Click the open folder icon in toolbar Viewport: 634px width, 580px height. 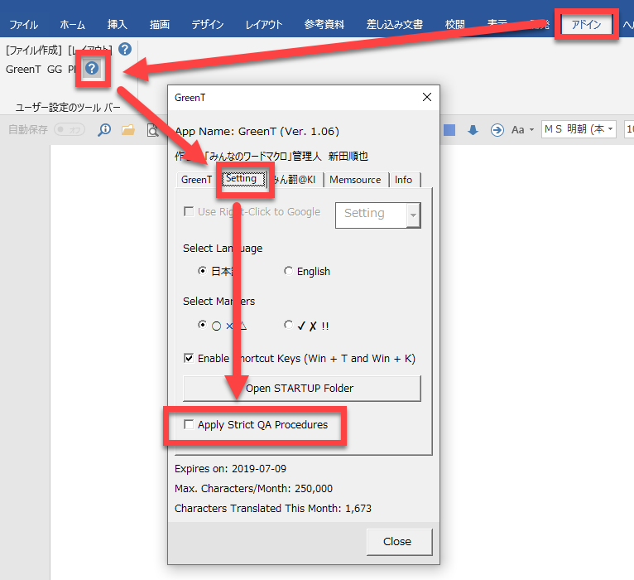coord(128,130)
